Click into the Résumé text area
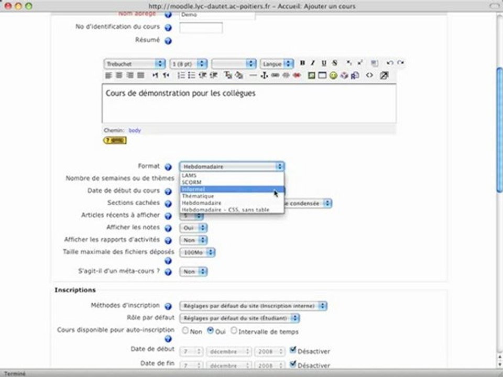This screenshot has height=377, width=503. [x=249, y=103]
